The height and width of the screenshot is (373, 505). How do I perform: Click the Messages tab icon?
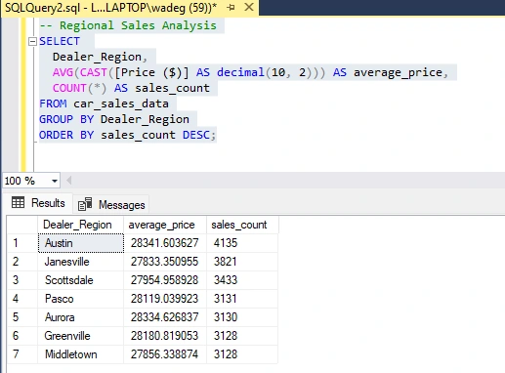[85, 204]
